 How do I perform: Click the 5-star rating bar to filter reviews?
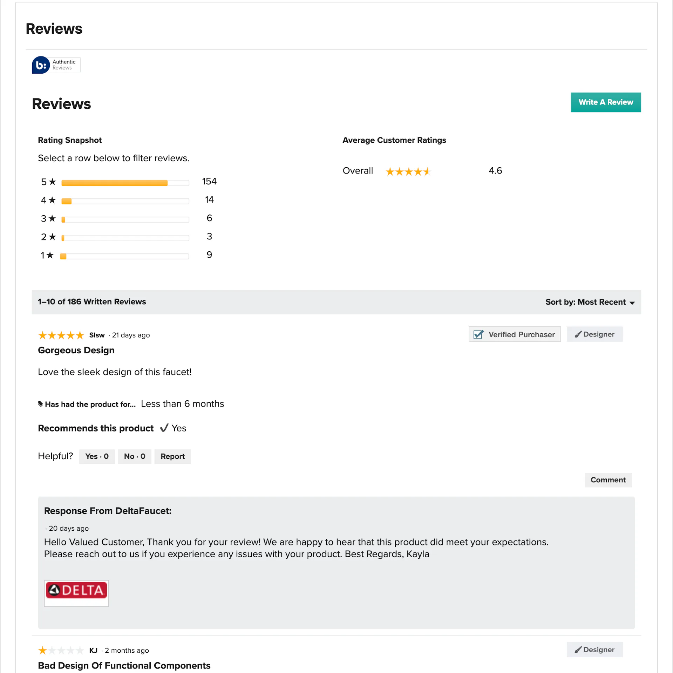(125, 183)
